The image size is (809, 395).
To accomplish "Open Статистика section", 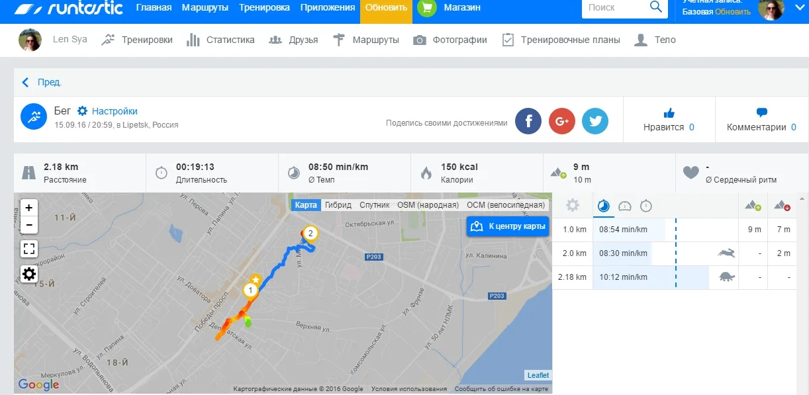I will tap(220, 40).
